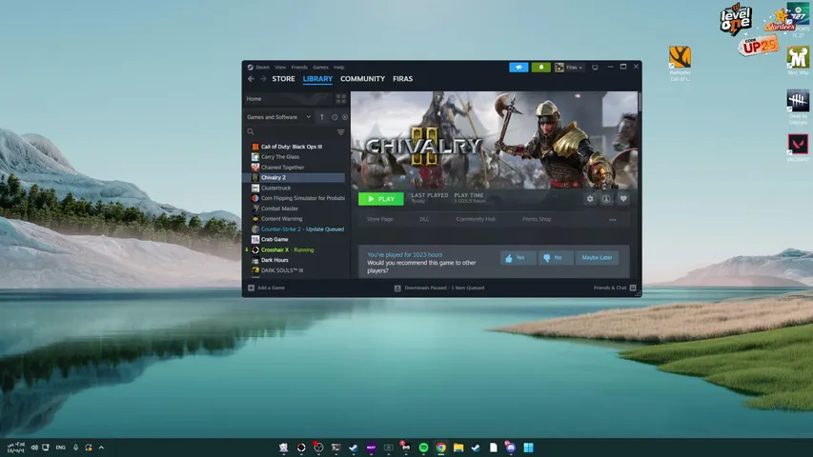813x457 pixels.
Task: Open the more options ellipsis in links bar
Action: [613, 220]
